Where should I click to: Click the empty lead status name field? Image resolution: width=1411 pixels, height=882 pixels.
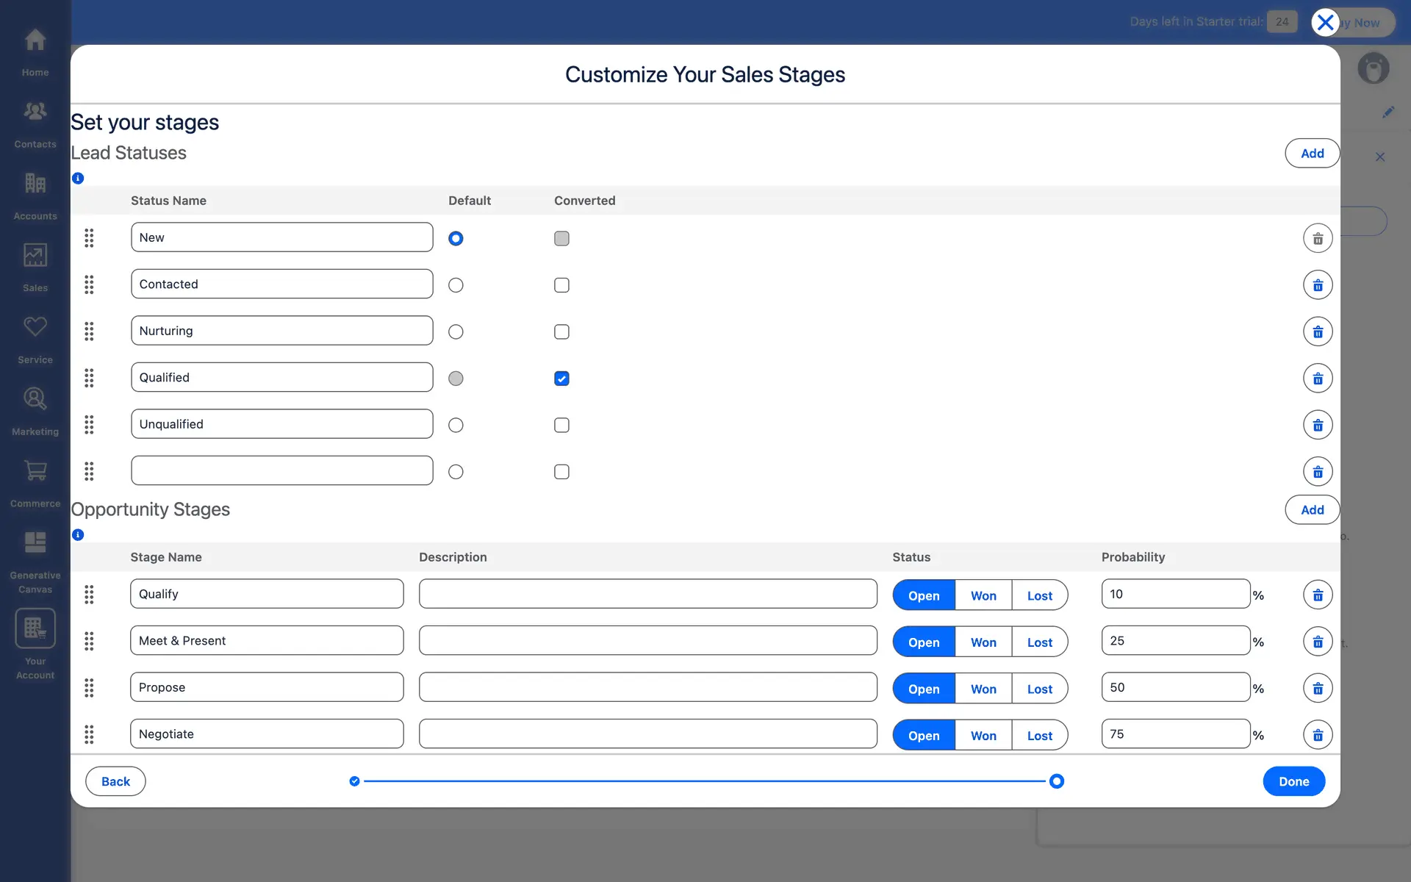pyautogui.click(x=281, y=471)
